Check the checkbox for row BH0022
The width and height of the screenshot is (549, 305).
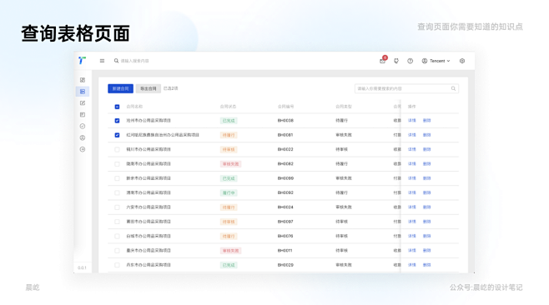pyautogui.click(x=117, y=150)
